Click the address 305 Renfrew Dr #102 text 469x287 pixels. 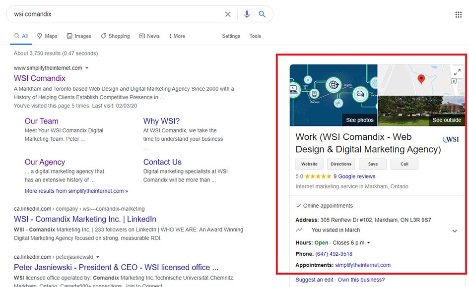coord(376,220)
